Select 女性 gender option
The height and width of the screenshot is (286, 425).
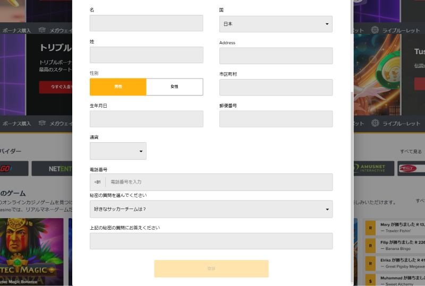pyautogui.click(x=174, y=86)
